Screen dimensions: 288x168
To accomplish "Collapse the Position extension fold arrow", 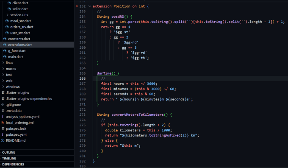I will pos(90,6).
